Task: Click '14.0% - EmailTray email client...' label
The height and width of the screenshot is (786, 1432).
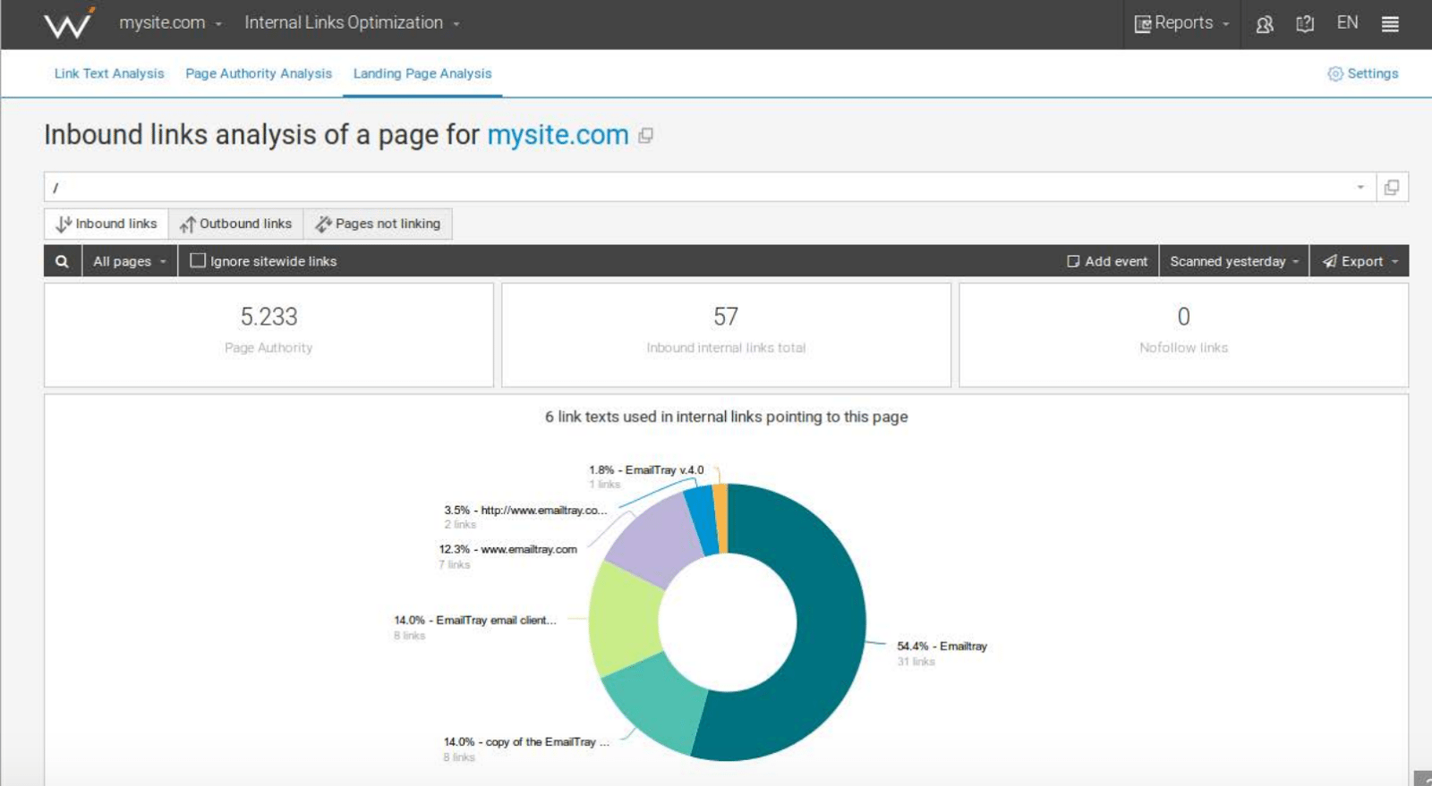Action: click(x=475, y=620)
